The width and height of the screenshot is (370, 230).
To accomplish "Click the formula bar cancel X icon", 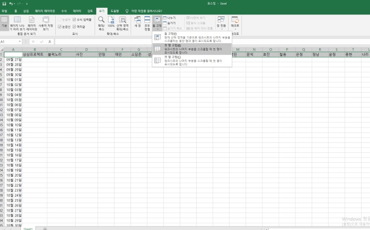I will (33, 41).
